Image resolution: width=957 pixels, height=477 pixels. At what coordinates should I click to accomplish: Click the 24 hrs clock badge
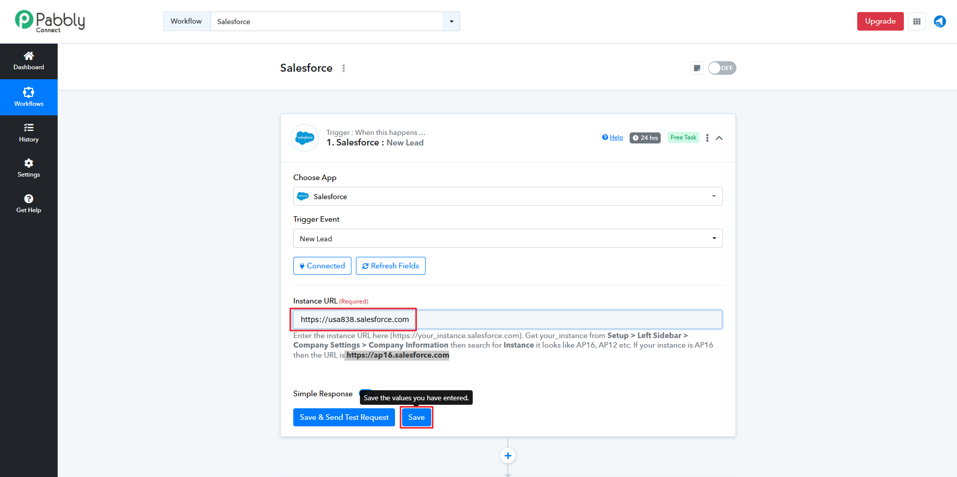coord(645,138)
